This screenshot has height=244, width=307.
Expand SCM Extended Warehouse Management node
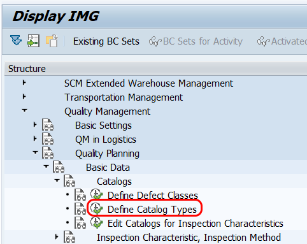(x=24, y=83)
